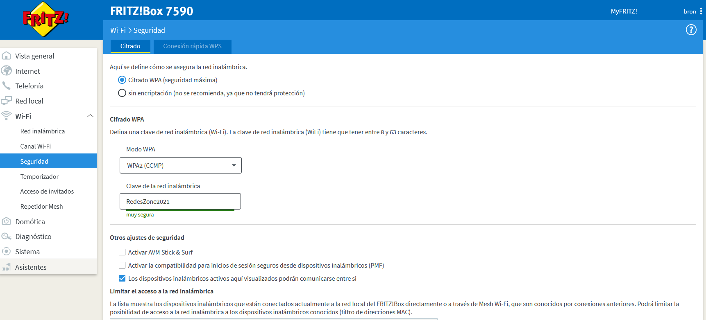Click the Vista general house icon
The image size is (706, 320).
tap(6, 56)
